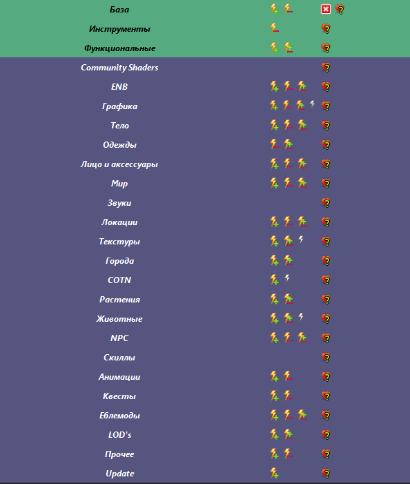
Task: Select the Звуки separator row
Action: click(205, 203)
